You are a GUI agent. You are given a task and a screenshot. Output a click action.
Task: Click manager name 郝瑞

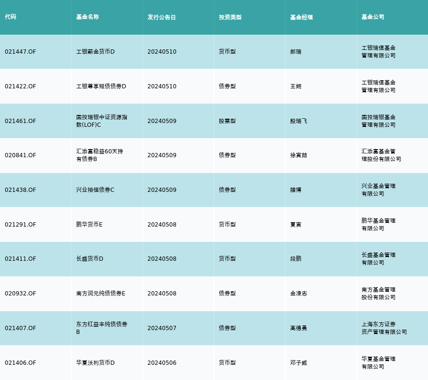pyautogui.click(x=296, y=51)
